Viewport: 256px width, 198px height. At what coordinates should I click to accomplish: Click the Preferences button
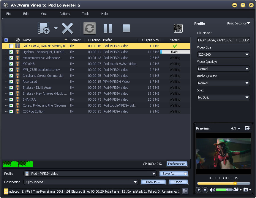point(177,164)
